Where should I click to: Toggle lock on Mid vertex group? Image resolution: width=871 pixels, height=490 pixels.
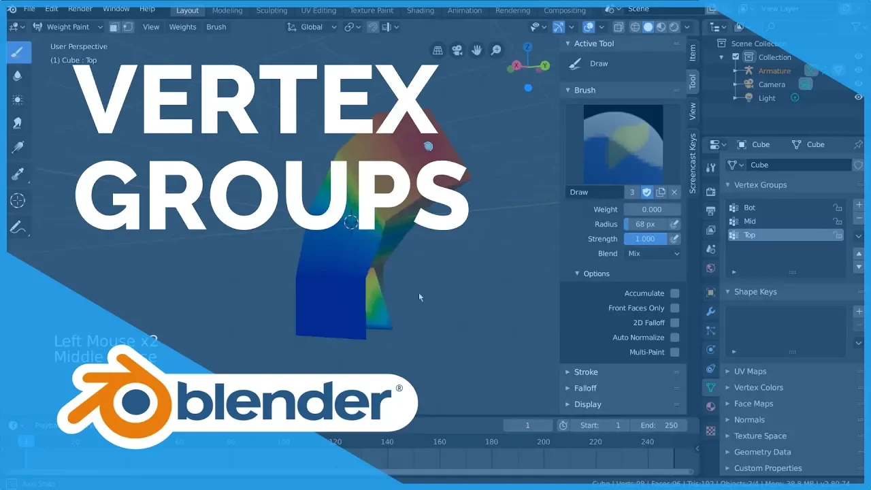(838, 221)
